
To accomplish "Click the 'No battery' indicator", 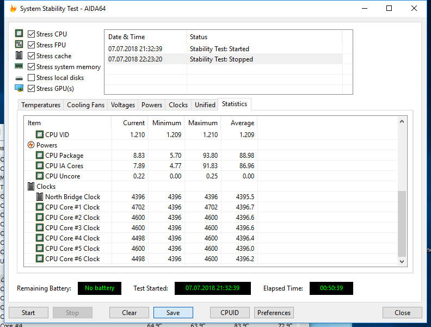I will (x=100, y=288).
